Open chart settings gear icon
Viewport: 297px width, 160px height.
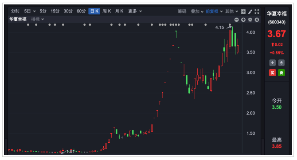pyautogui.click(x=250, y=20)
